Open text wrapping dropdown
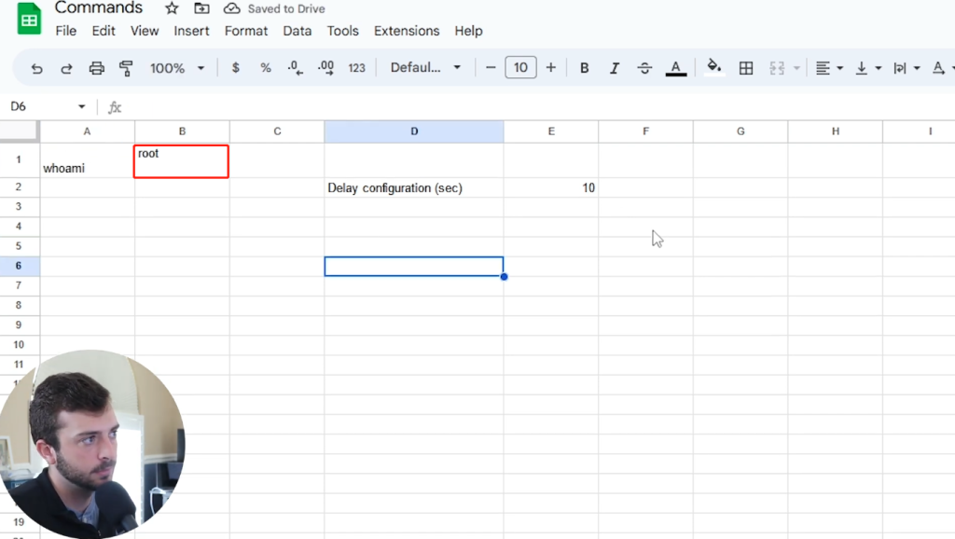This screenshot has width=955, height=539. 907,68
